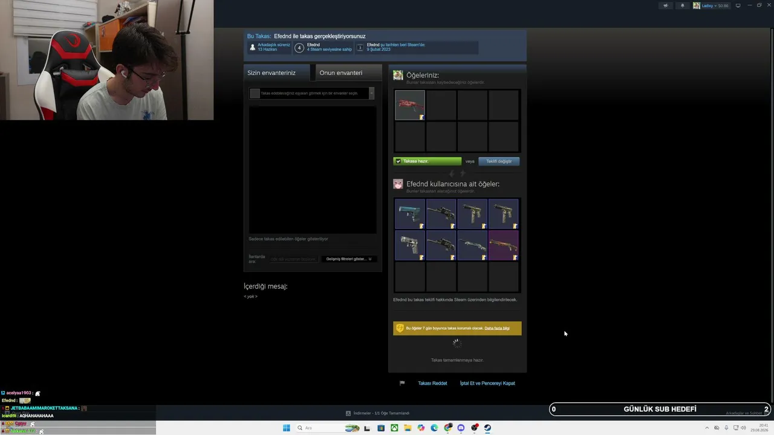Click the İndirmeler downloads status text
This screenshot has height=435, width=774.
[381, 413]
